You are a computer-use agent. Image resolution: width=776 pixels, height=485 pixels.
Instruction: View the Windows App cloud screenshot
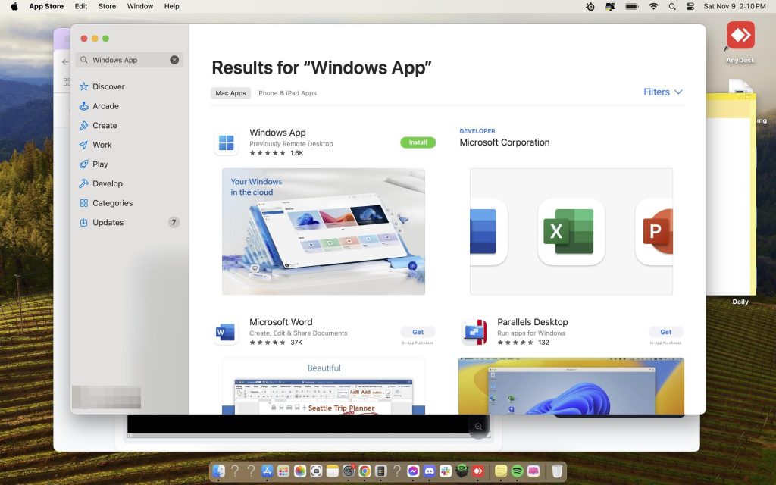coord(323,232)
